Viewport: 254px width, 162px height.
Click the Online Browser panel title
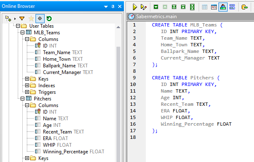click(x=18, y=6)
